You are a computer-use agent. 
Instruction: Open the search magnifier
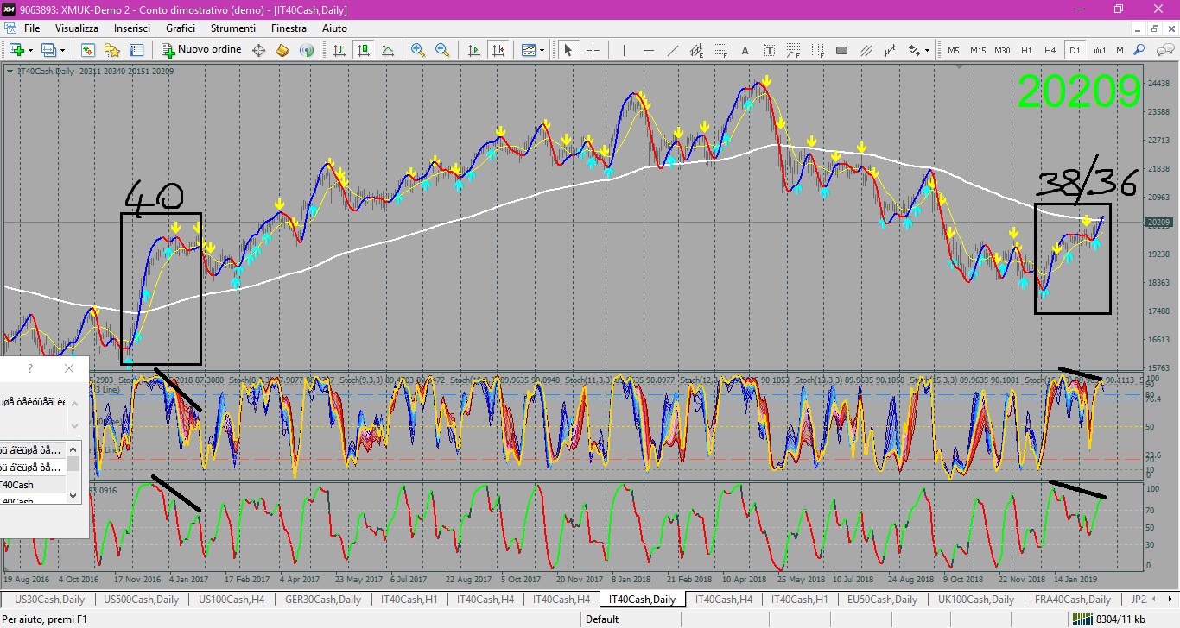1139,50
